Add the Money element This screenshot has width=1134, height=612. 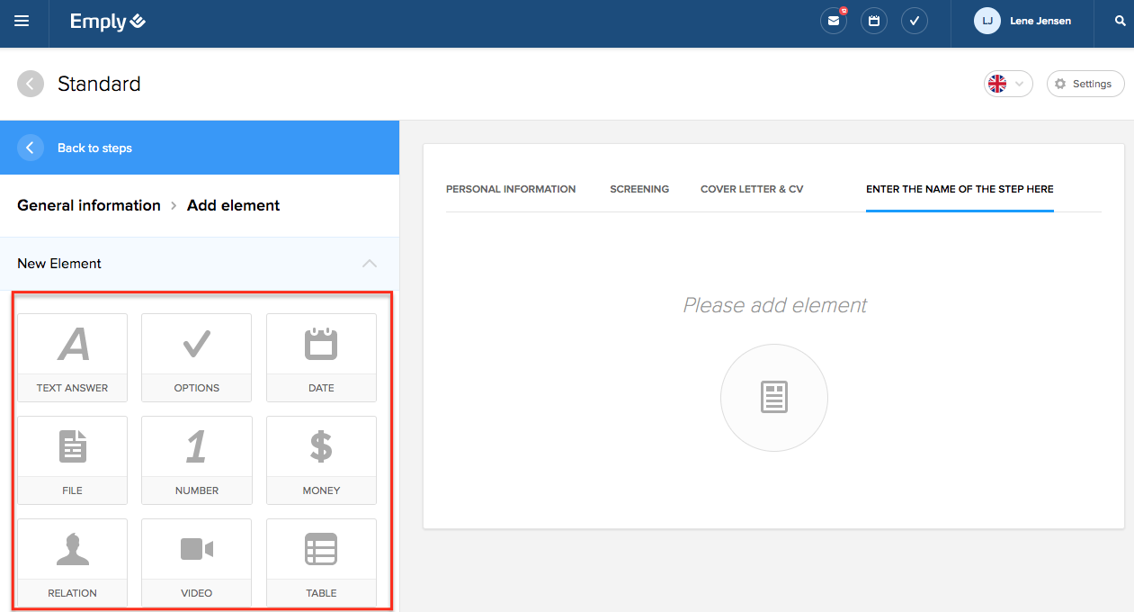[x=321, y=460]
